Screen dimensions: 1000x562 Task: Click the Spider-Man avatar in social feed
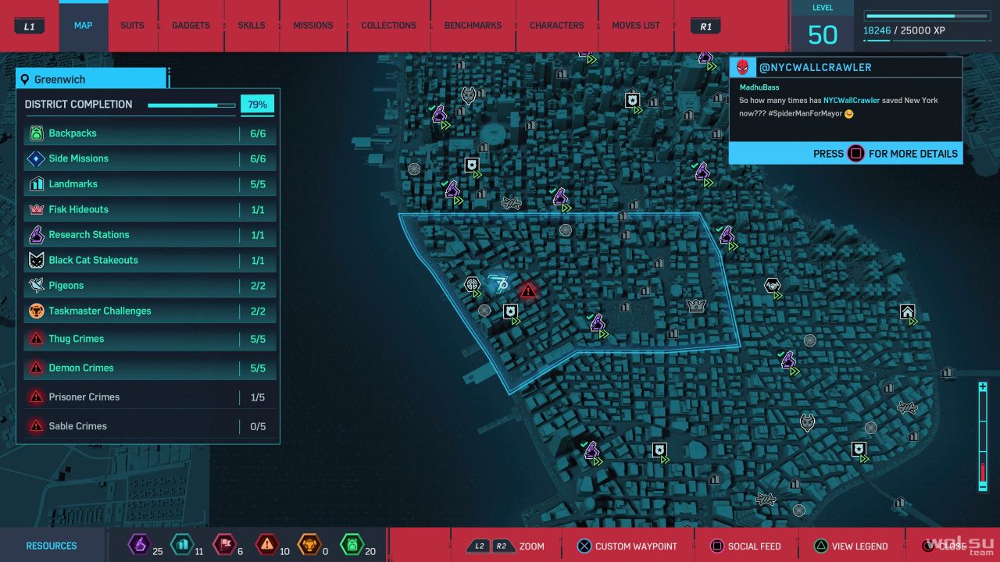click(x=742, y=67)
